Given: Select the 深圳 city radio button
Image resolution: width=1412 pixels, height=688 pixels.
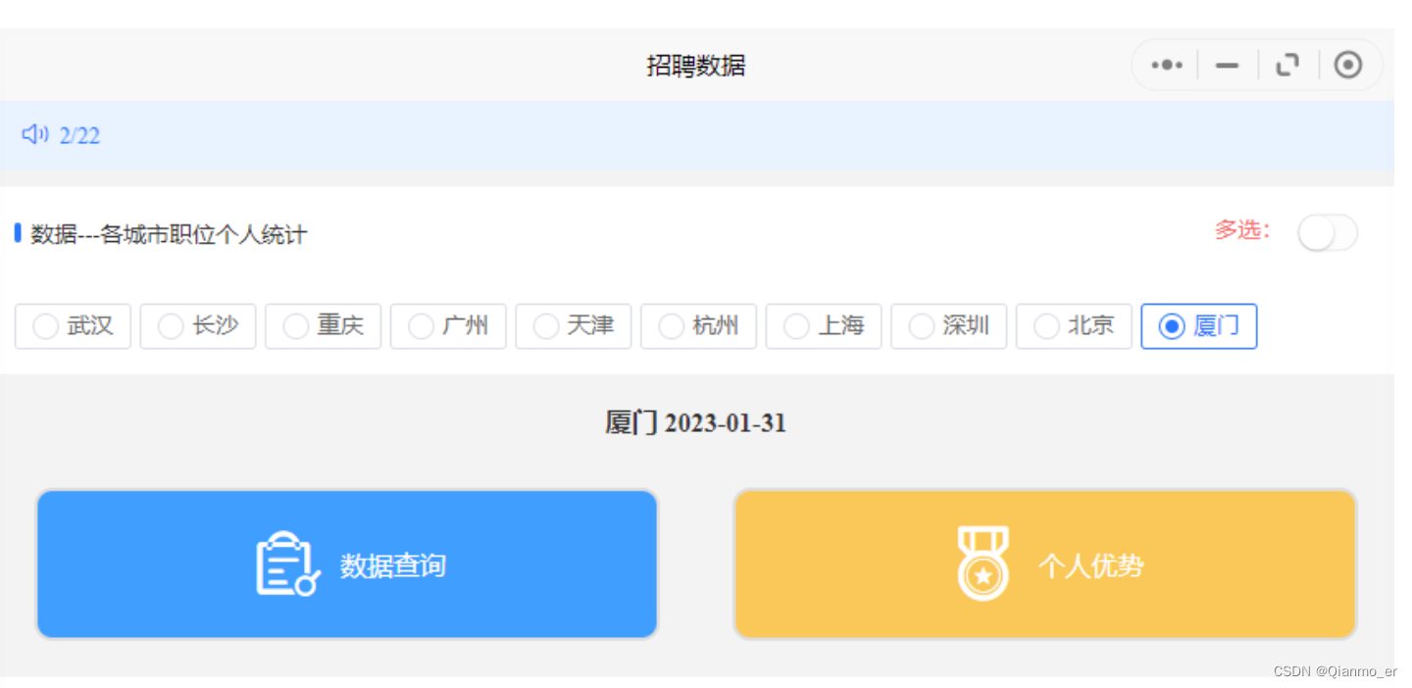Looking at the screenshot, I should click(x=948, y=325).
